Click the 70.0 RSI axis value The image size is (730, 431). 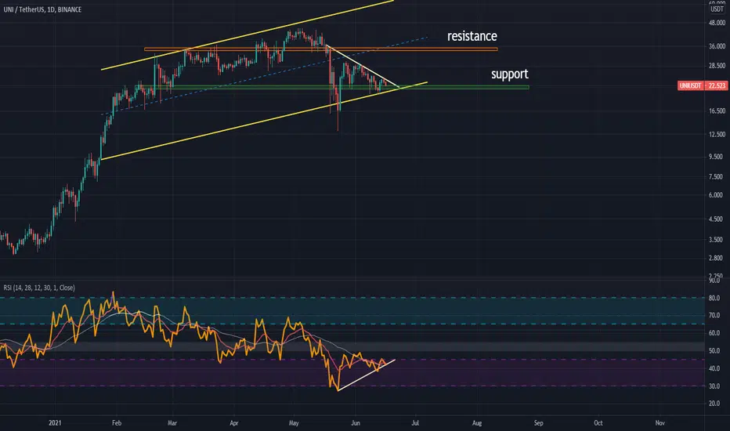pyautogui.click(x=714, y=316)
